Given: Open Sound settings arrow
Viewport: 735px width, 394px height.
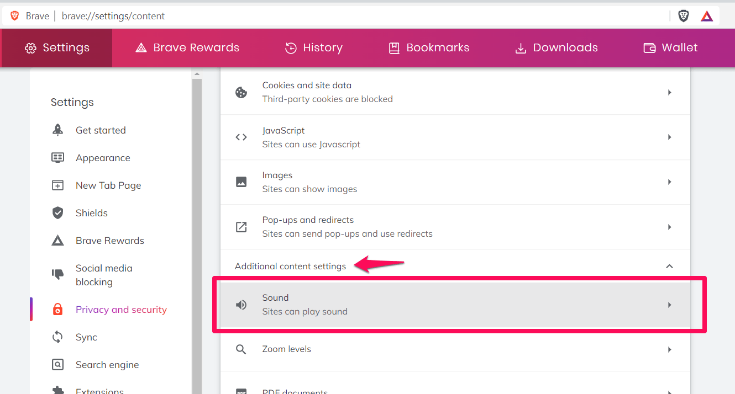Looking at the screenshot, I should [669, 305].
